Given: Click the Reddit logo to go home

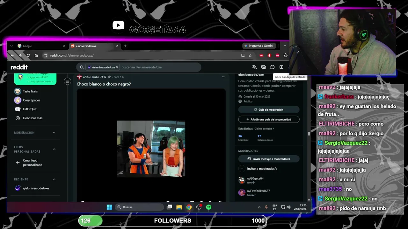Looking at the screenshot, I should (x=19, y=67).
